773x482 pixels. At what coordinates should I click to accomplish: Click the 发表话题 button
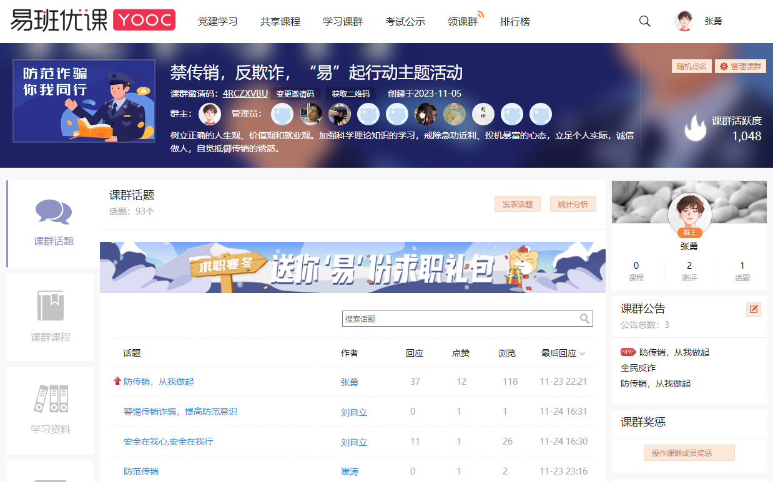(x=518, y=204)
